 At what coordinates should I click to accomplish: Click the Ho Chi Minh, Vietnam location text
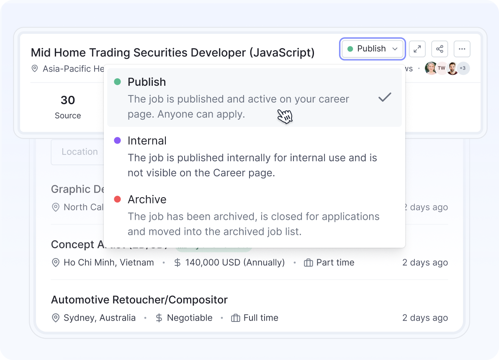pos(109,262)
